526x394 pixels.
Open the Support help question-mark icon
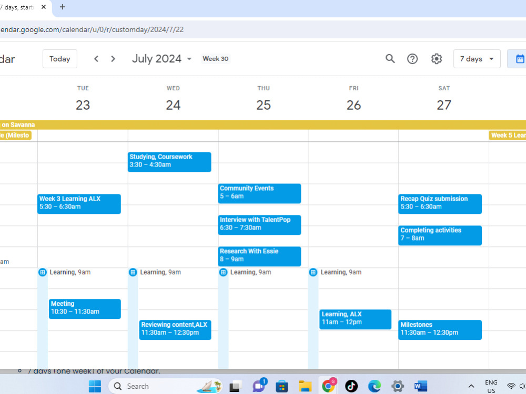pyautogui.click(x=412, y=59)
